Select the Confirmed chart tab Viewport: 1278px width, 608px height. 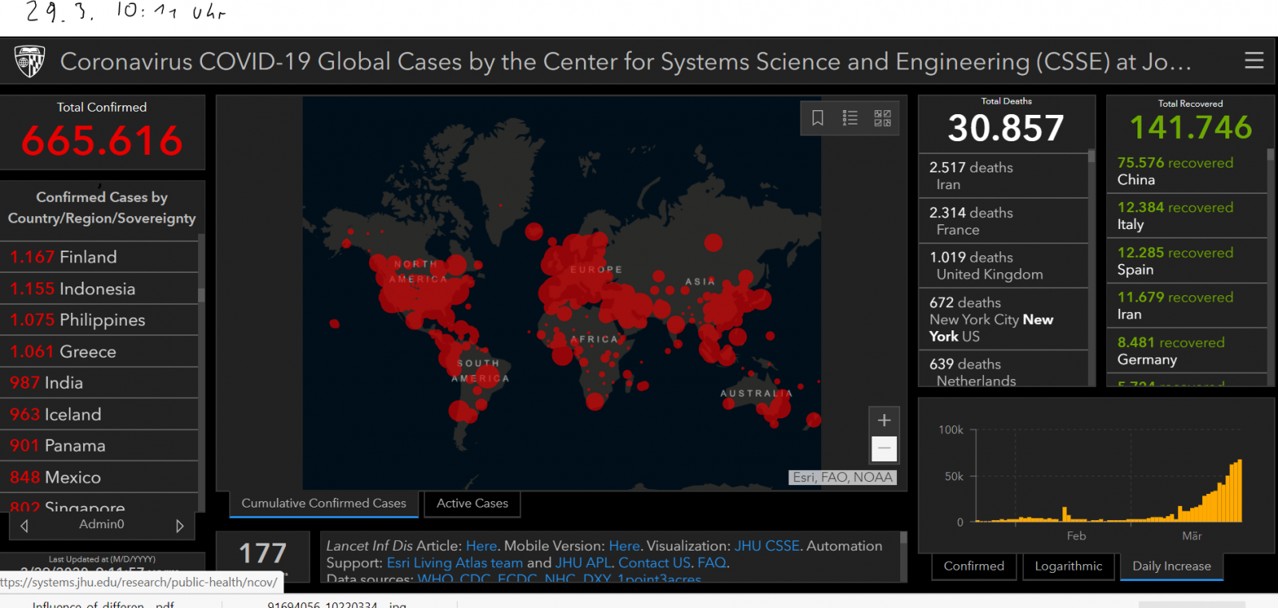click(974, 566)
